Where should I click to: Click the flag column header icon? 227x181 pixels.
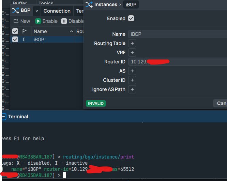click(x=24, y=31)
